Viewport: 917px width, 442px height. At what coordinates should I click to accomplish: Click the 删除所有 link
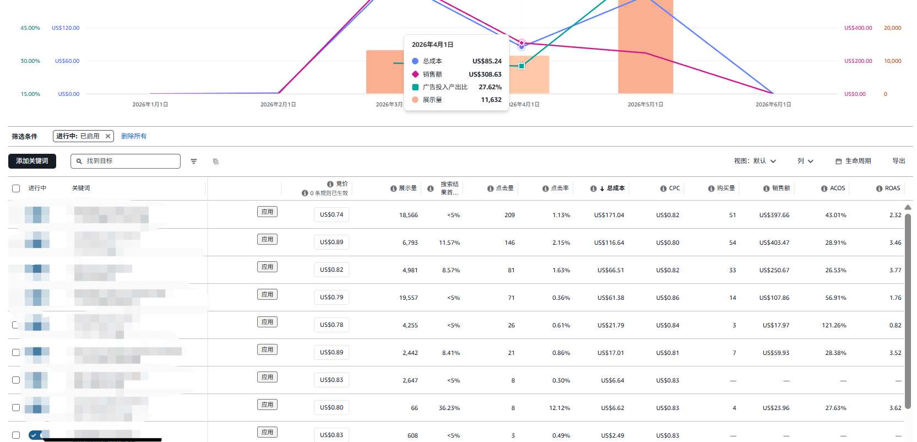click(x=134, y=136)
